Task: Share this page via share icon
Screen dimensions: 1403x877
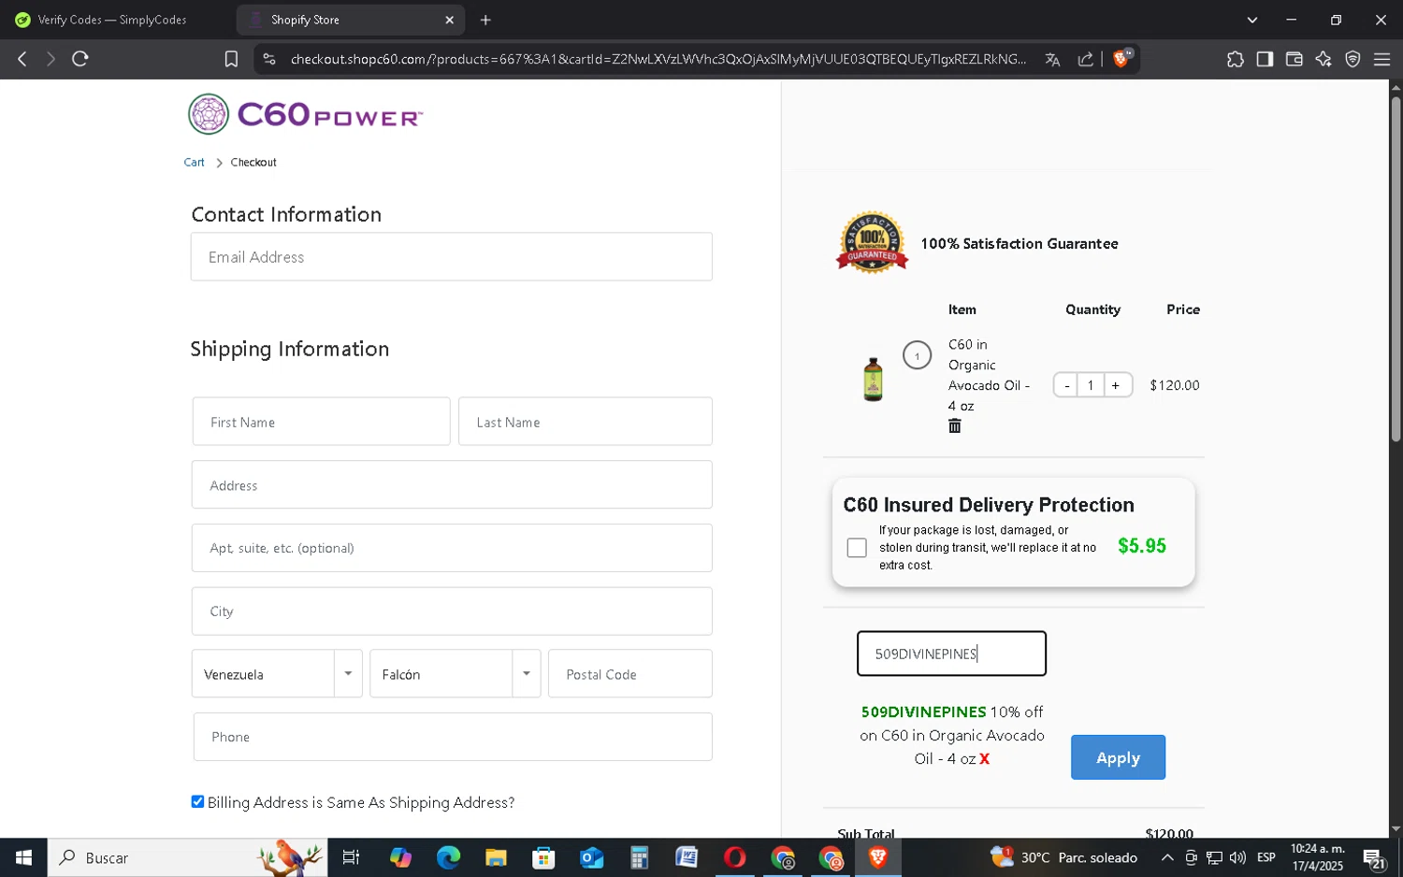Action: click(x=1086, y=59)
